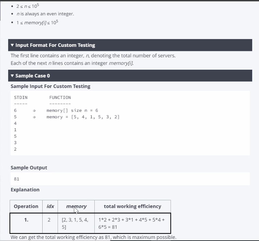Click the total working efficiency column header
Image resolution: width=259 pixels, height=241 pixels.
tap(133, 206)
